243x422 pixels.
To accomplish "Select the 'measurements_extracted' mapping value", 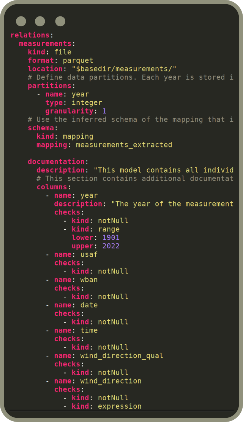I will 124,145.
